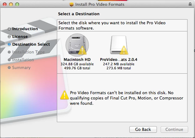Viewport: 195px width, 138px height.
Task: Click the warning badge on Macintosh HD
Action: [82, 50]
